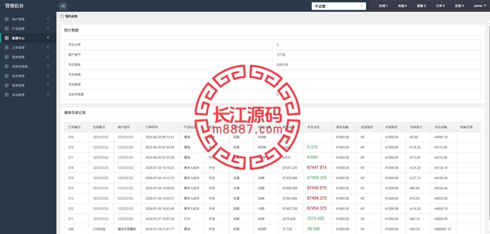Expand the 错单管理 chevron arrow
This screenshot has width=490, height=234.
48,57
